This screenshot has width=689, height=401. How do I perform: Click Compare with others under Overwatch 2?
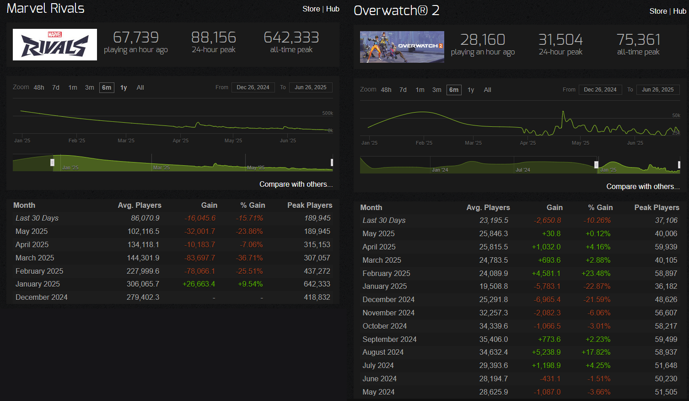pos(643,186)
